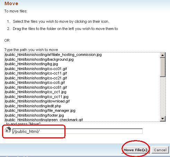Click the file list scrollbar thumb
The image size is (170, 157).
click(x=163, y=67)
